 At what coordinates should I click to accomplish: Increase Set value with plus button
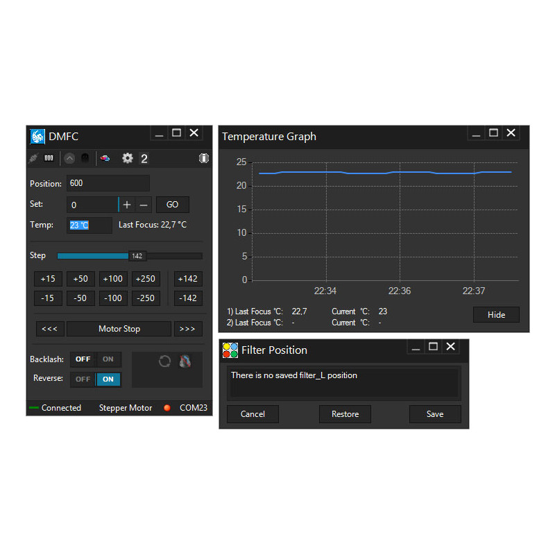click(x=127, y=205)
